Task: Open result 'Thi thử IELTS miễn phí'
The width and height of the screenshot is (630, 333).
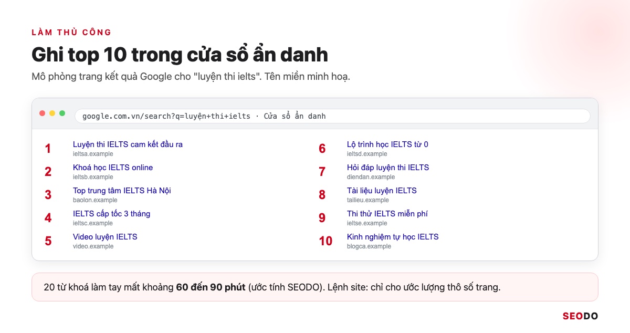Action: click(387, 214)
